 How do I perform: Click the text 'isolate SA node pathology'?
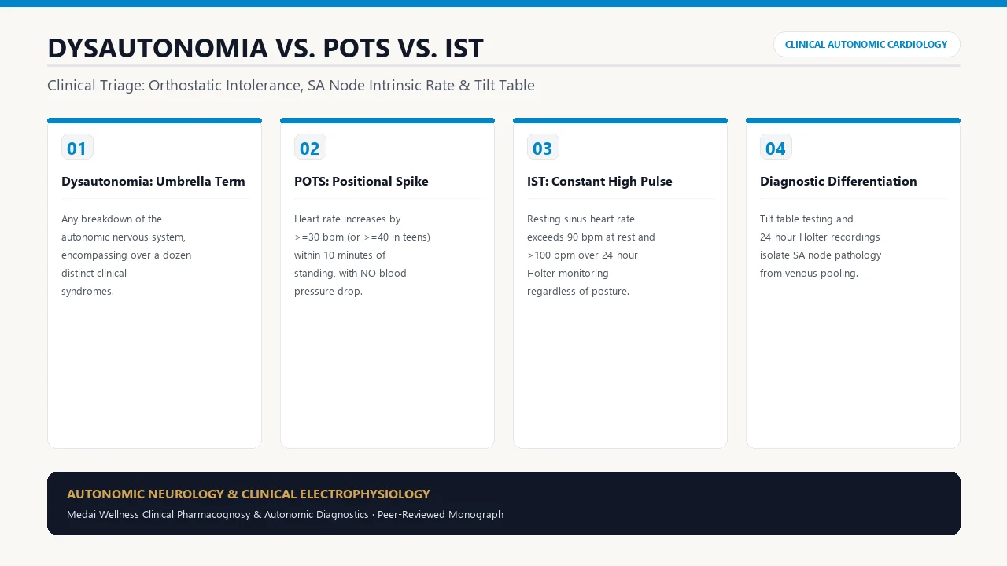click(821, 255)
